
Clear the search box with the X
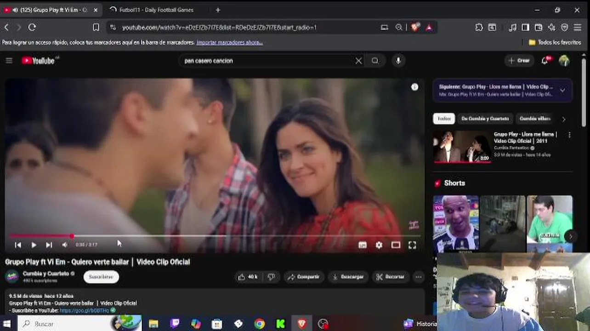(x=358, y=61)
